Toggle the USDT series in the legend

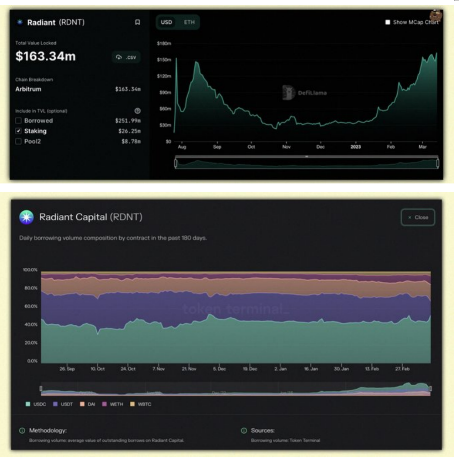point(63,404)
